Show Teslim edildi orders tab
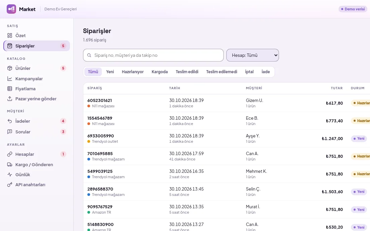370x231 pixels. pos(187,72)
